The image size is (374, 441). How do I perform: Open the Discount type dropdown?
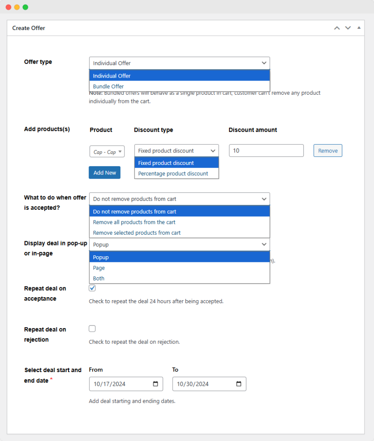coord(176,151)
